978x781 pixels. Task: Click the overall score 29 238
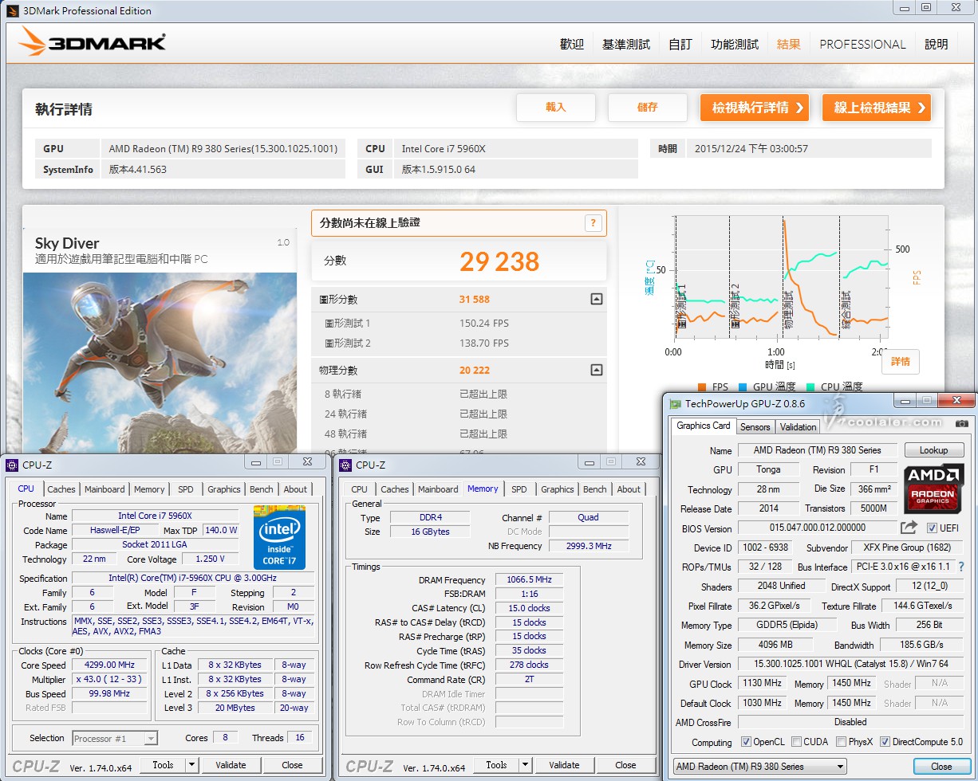pos(499,261)
